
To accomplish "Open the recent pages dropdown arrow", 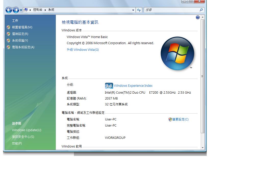I will [21, 10].
